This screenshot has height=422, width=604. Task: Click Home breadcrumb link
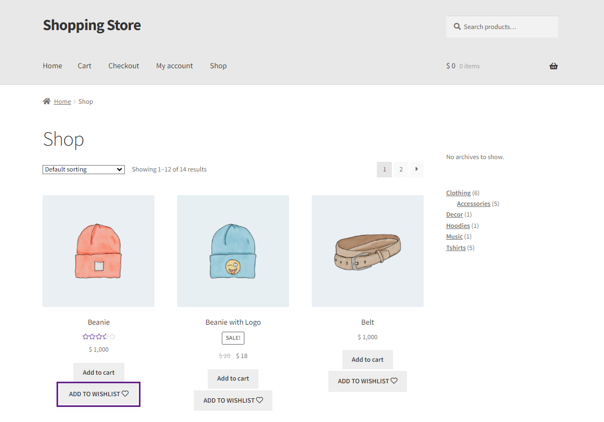click(62, 102)
